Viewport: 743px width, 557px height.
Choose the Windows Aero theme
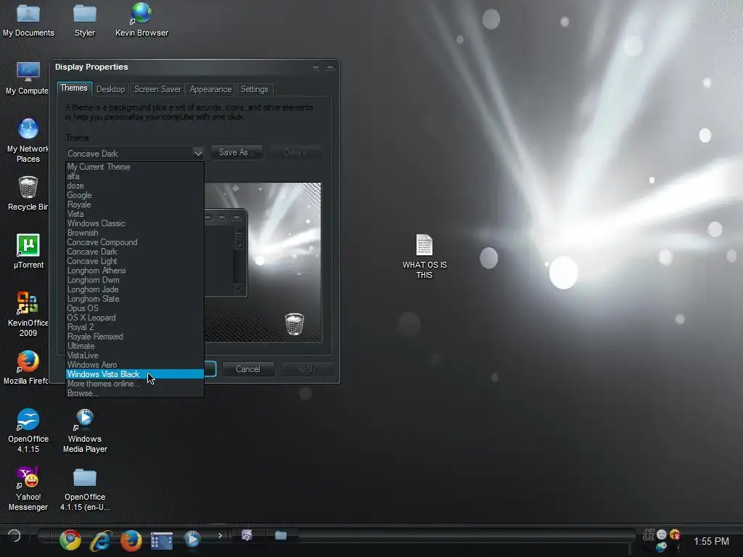tap(134, 365)
